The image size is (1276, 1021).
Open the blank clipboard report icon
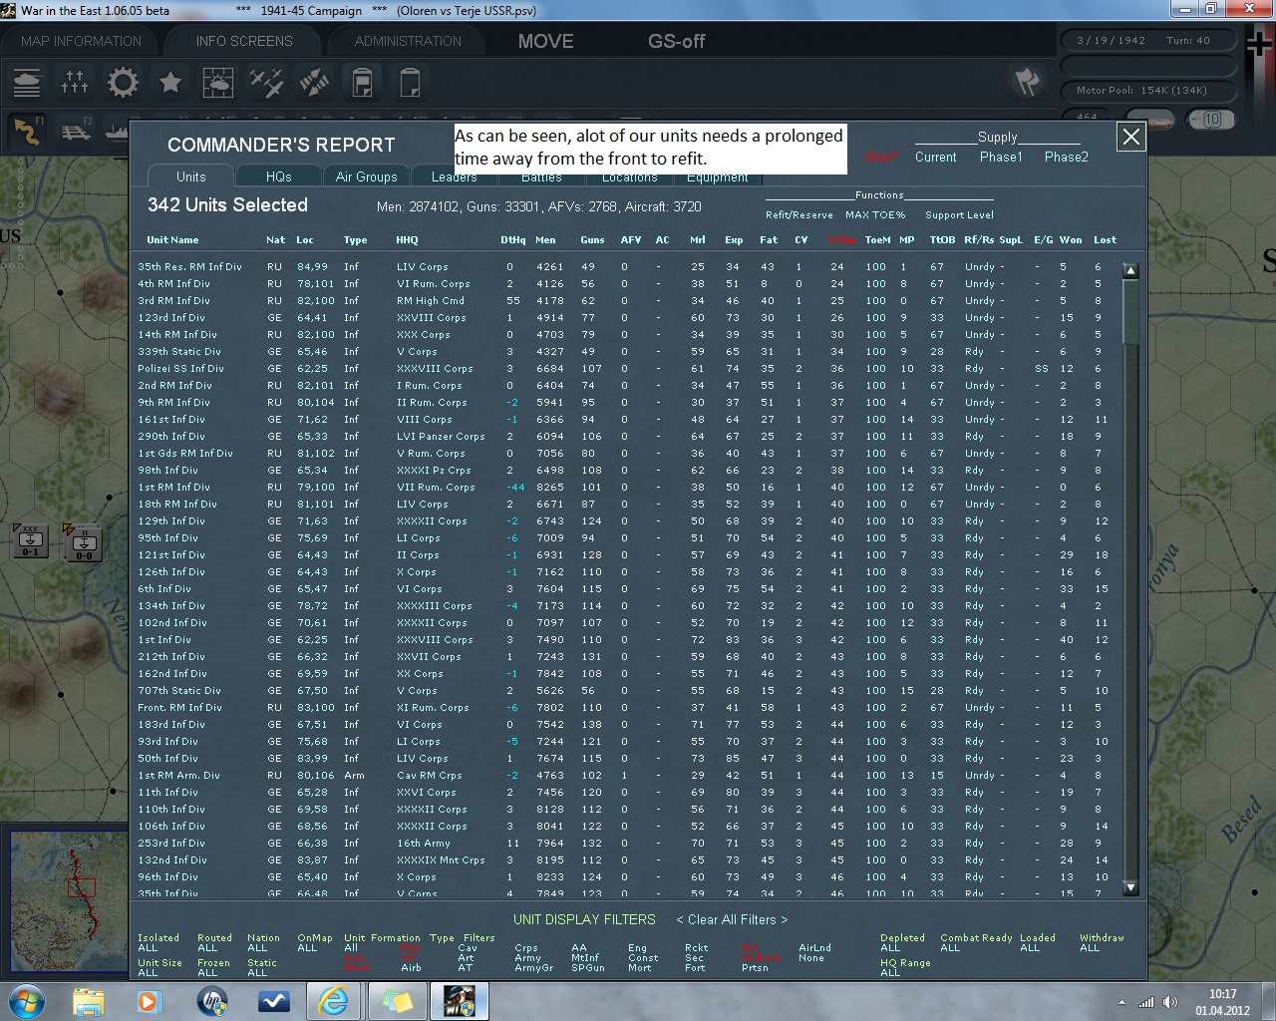tap(410, 82)
